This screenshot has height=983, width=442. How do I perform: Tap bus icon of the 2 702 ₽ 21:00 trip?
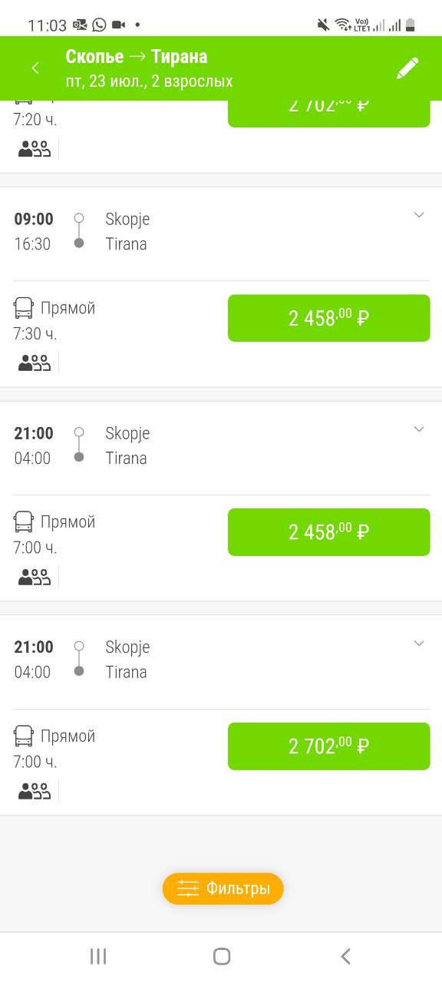(24, 736)
